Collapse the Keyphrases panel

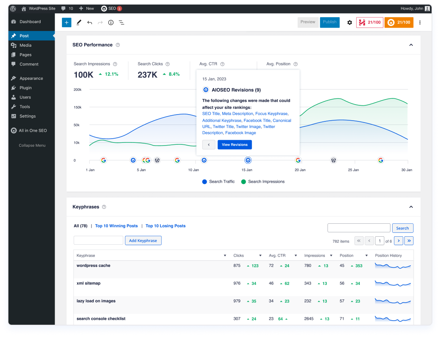click(x=411, y=207)
